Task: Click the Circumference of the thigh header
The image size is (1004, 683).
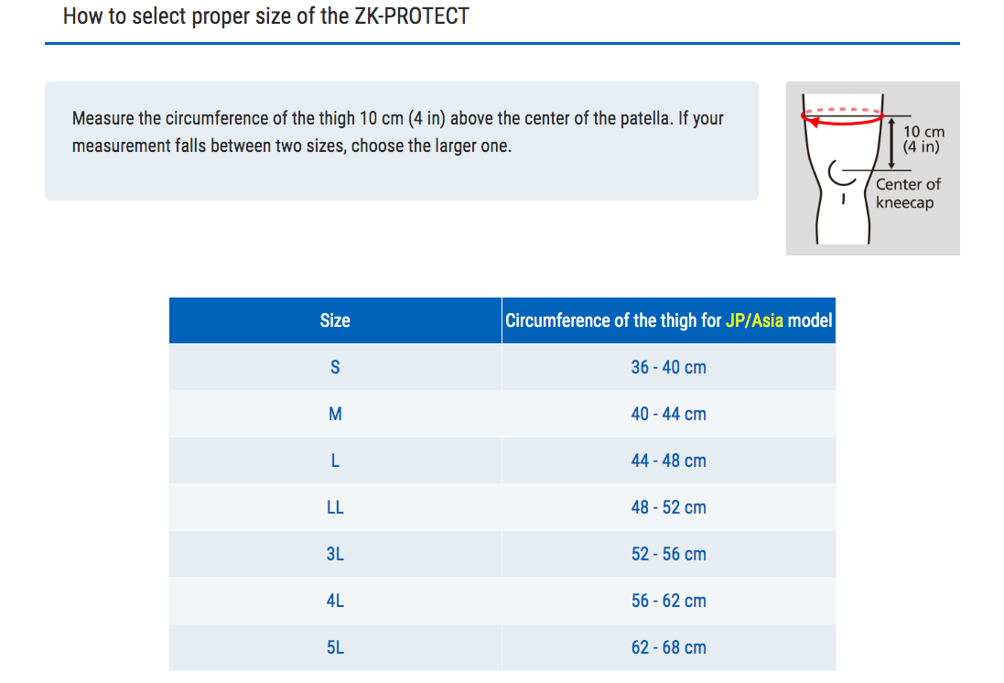Action: coord(668,320)
